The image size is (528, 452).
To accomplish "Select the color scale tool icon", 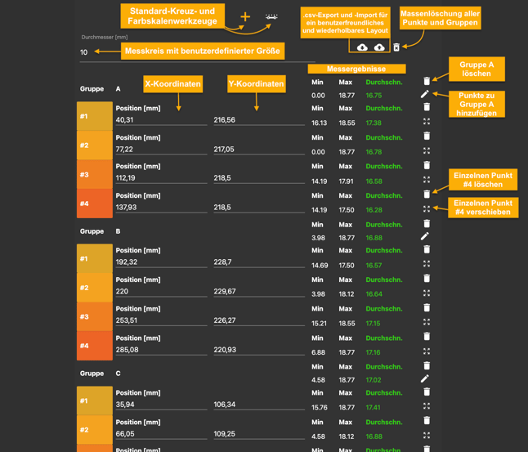I will [x=271, y=17].
